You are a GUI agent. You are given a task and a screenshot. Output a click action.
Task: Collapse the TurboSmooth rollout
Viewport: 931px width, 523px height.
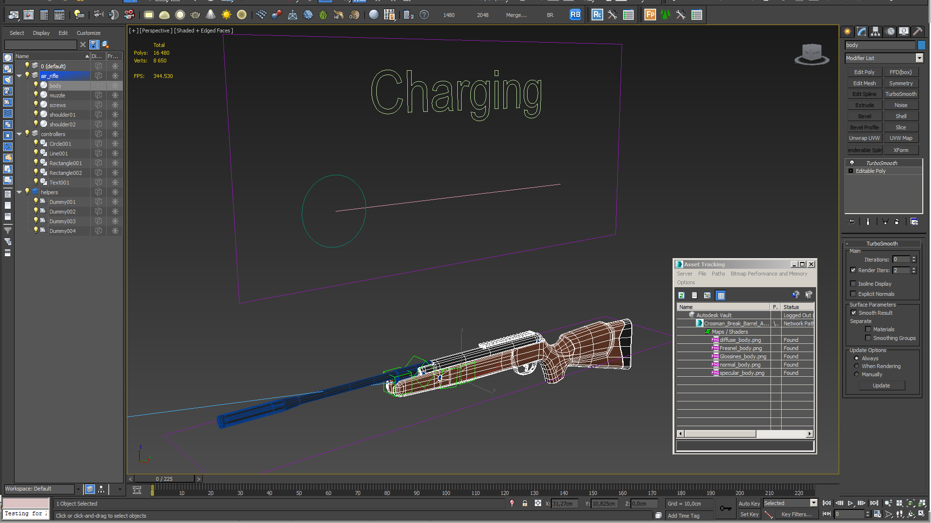coord(882,244)
